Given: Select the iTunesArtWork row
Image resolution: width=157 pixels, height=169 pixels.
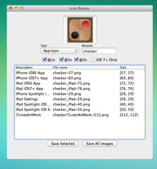Looking at the screenshot, I should [x=80, y=115].
